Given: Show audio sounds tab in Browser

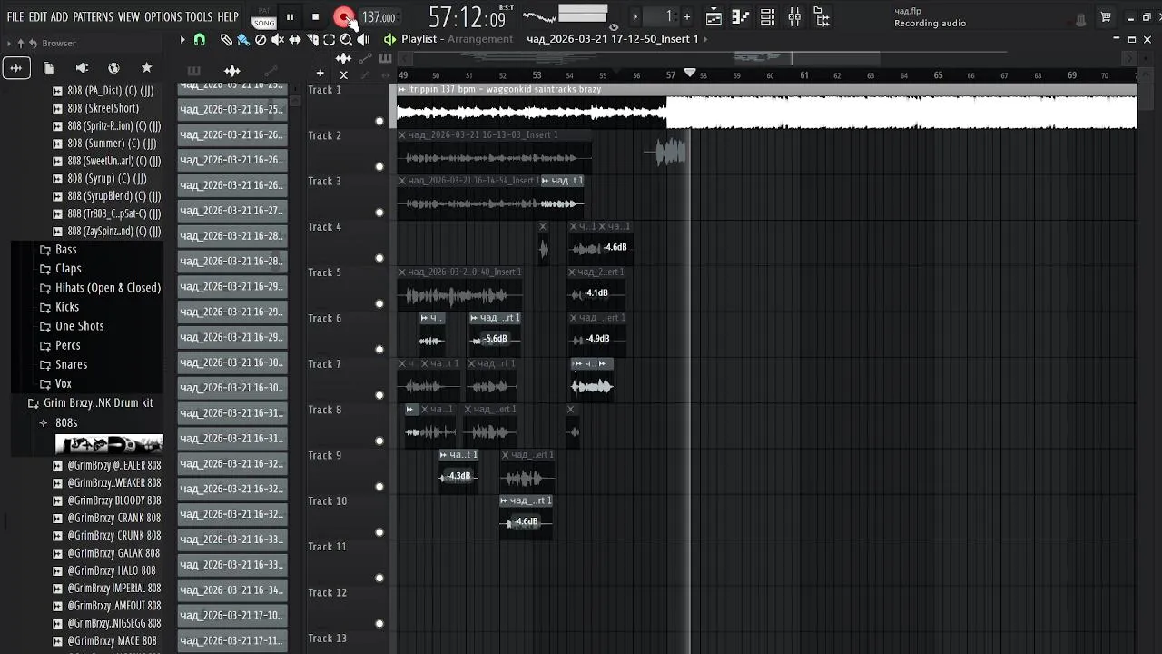Looking at the screenshot, I should tap(16, 68).
